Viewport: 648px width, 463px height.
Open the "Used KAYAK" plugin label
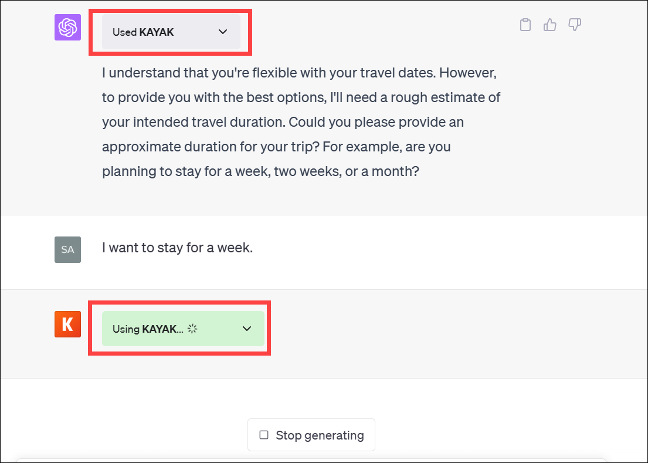[144, 32]
